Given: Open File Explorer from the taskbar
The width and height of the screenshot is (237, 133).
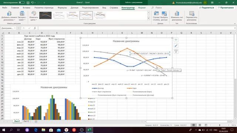Looking at the screenshot, I should (x=43, y=130).
